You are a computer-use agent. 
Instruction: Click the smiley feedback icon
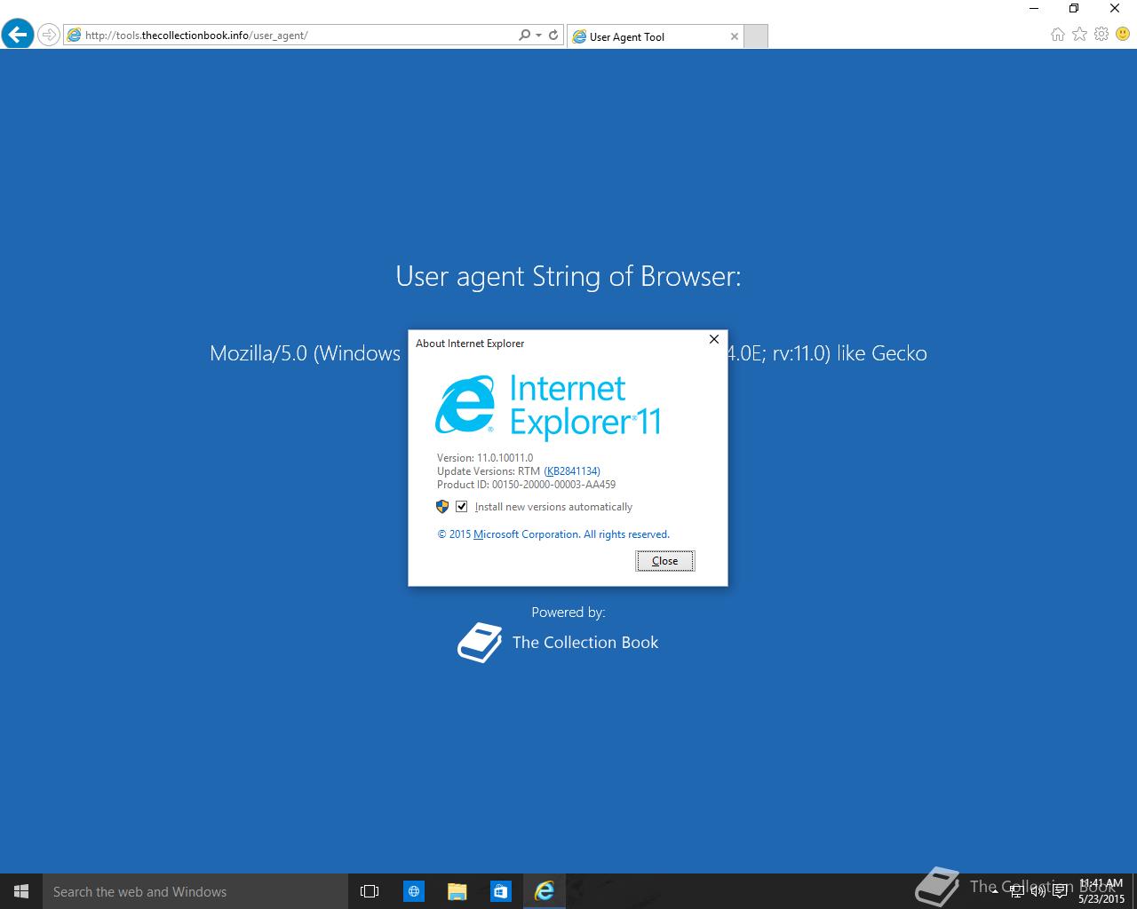tap(1123, 35)
